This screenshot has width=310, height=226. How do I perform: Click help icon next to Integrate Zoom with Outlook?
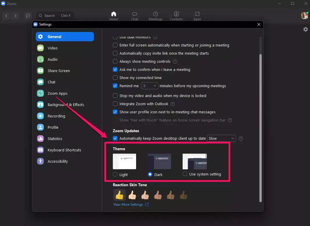pos(173,104)
